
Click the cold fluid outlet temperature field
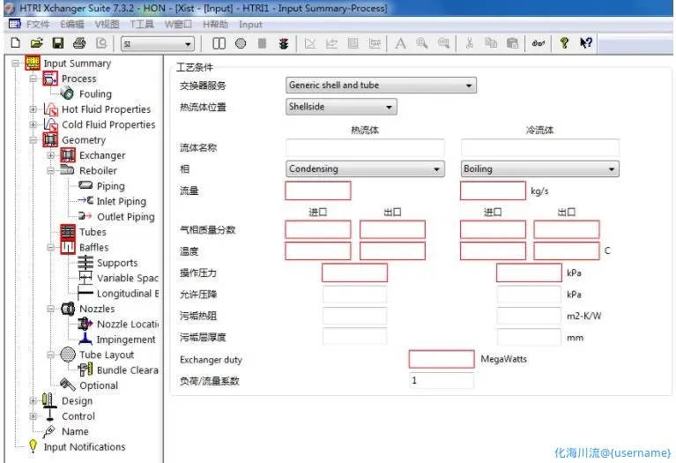click(x=567, y=251)
